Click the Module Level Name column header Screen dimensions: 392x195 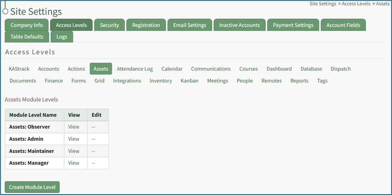coord(33,115)
